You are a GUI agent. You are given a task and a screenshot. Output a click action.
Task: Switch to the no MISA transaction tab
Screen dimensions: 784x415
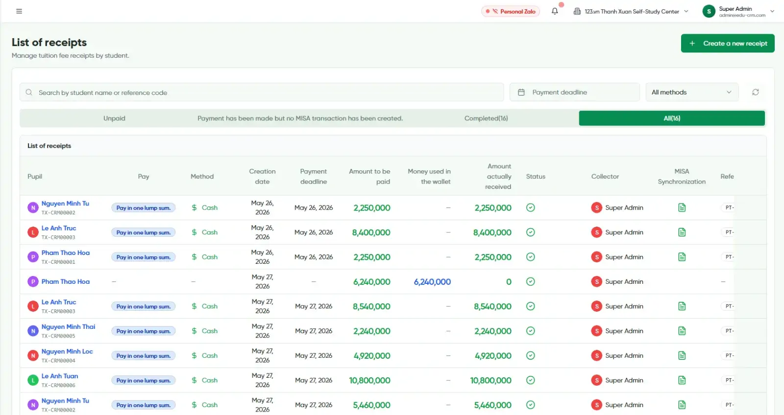(x=300, y=118)
